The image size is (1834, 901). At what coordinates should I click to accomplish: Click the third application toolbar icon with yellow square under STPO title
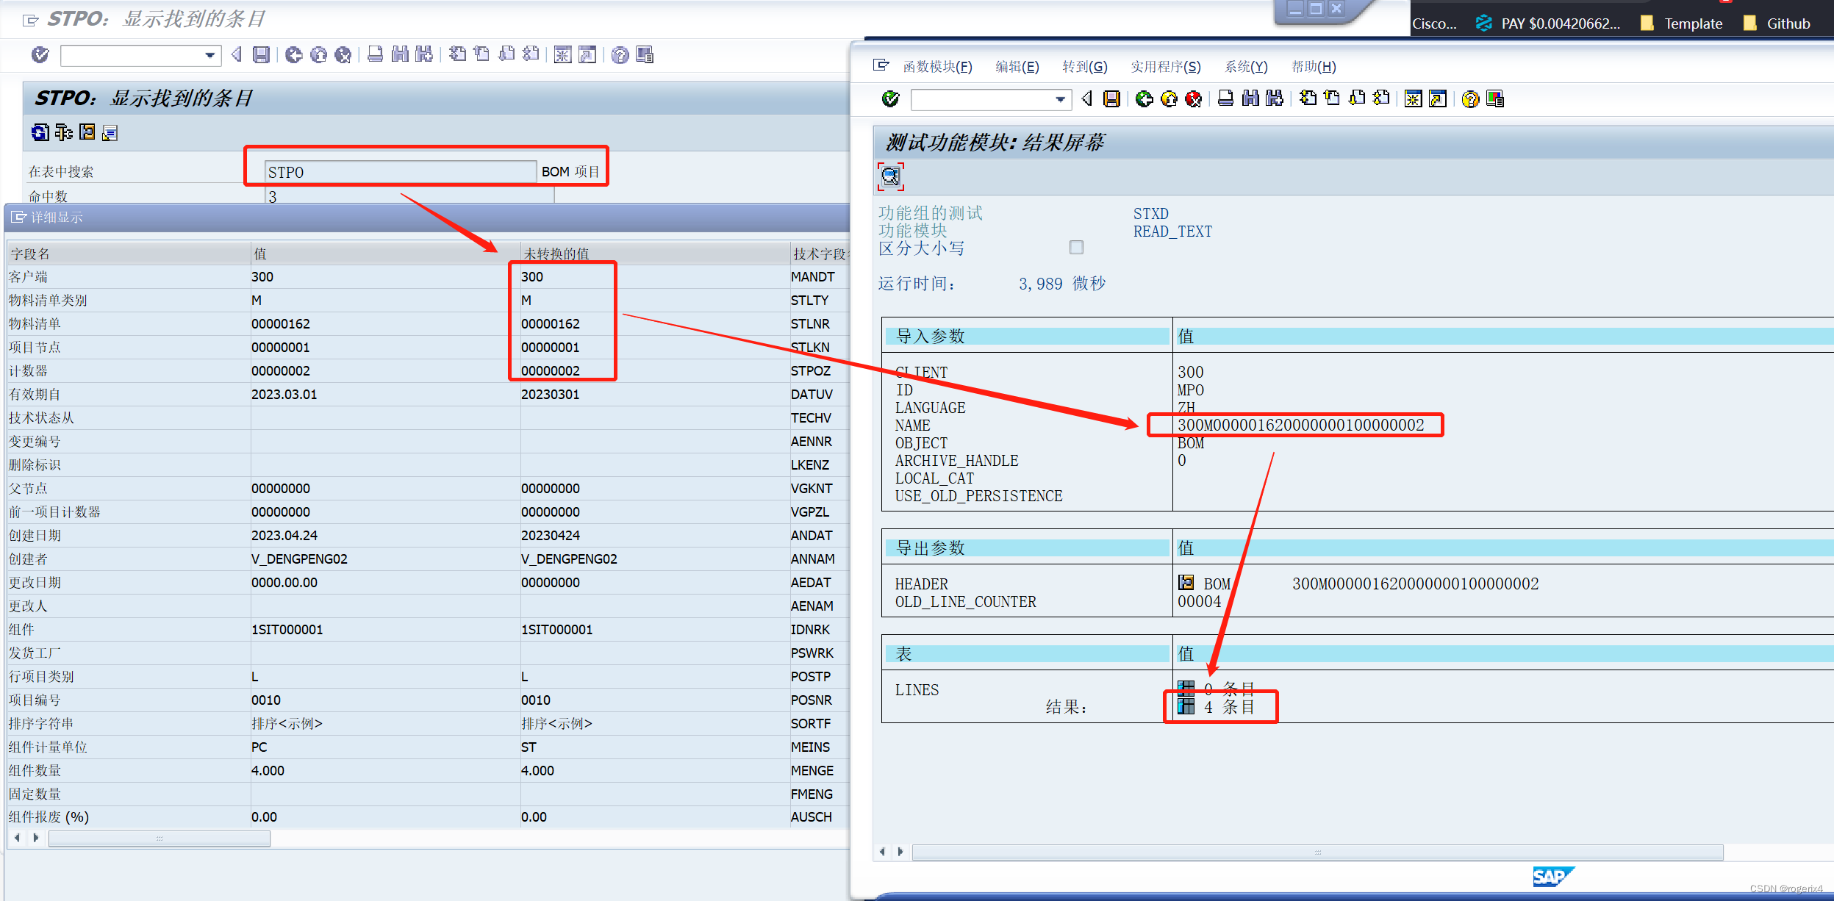[87, 132]
